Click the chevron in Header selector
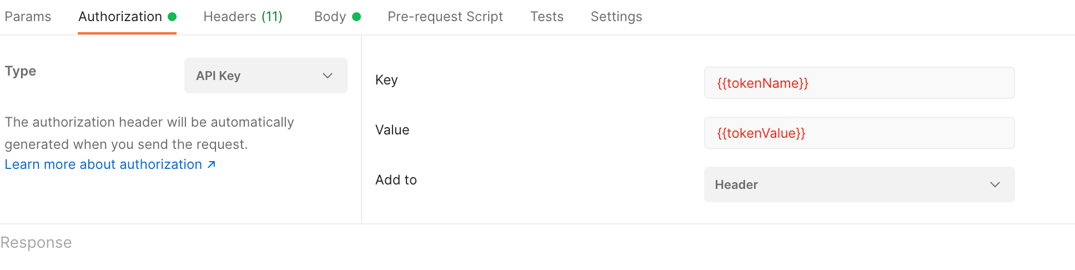1075x270 pixels. pyautogui.click(x=994, y=184)
